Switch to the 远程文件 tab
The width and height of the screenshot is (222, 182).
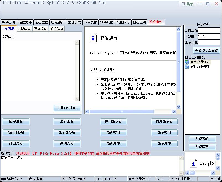click(25, 22)
